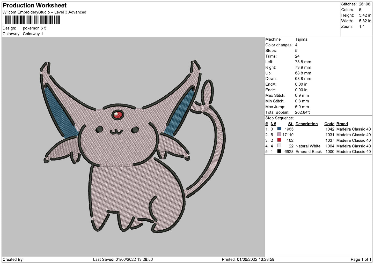
Task: Click the pink thread color swatch 1031
Action: 279,134
